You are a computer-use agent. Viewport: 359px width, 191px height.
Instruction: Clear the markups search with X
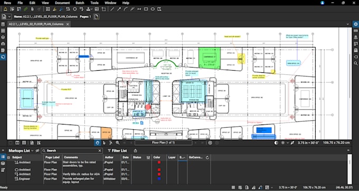pos(100,150)
